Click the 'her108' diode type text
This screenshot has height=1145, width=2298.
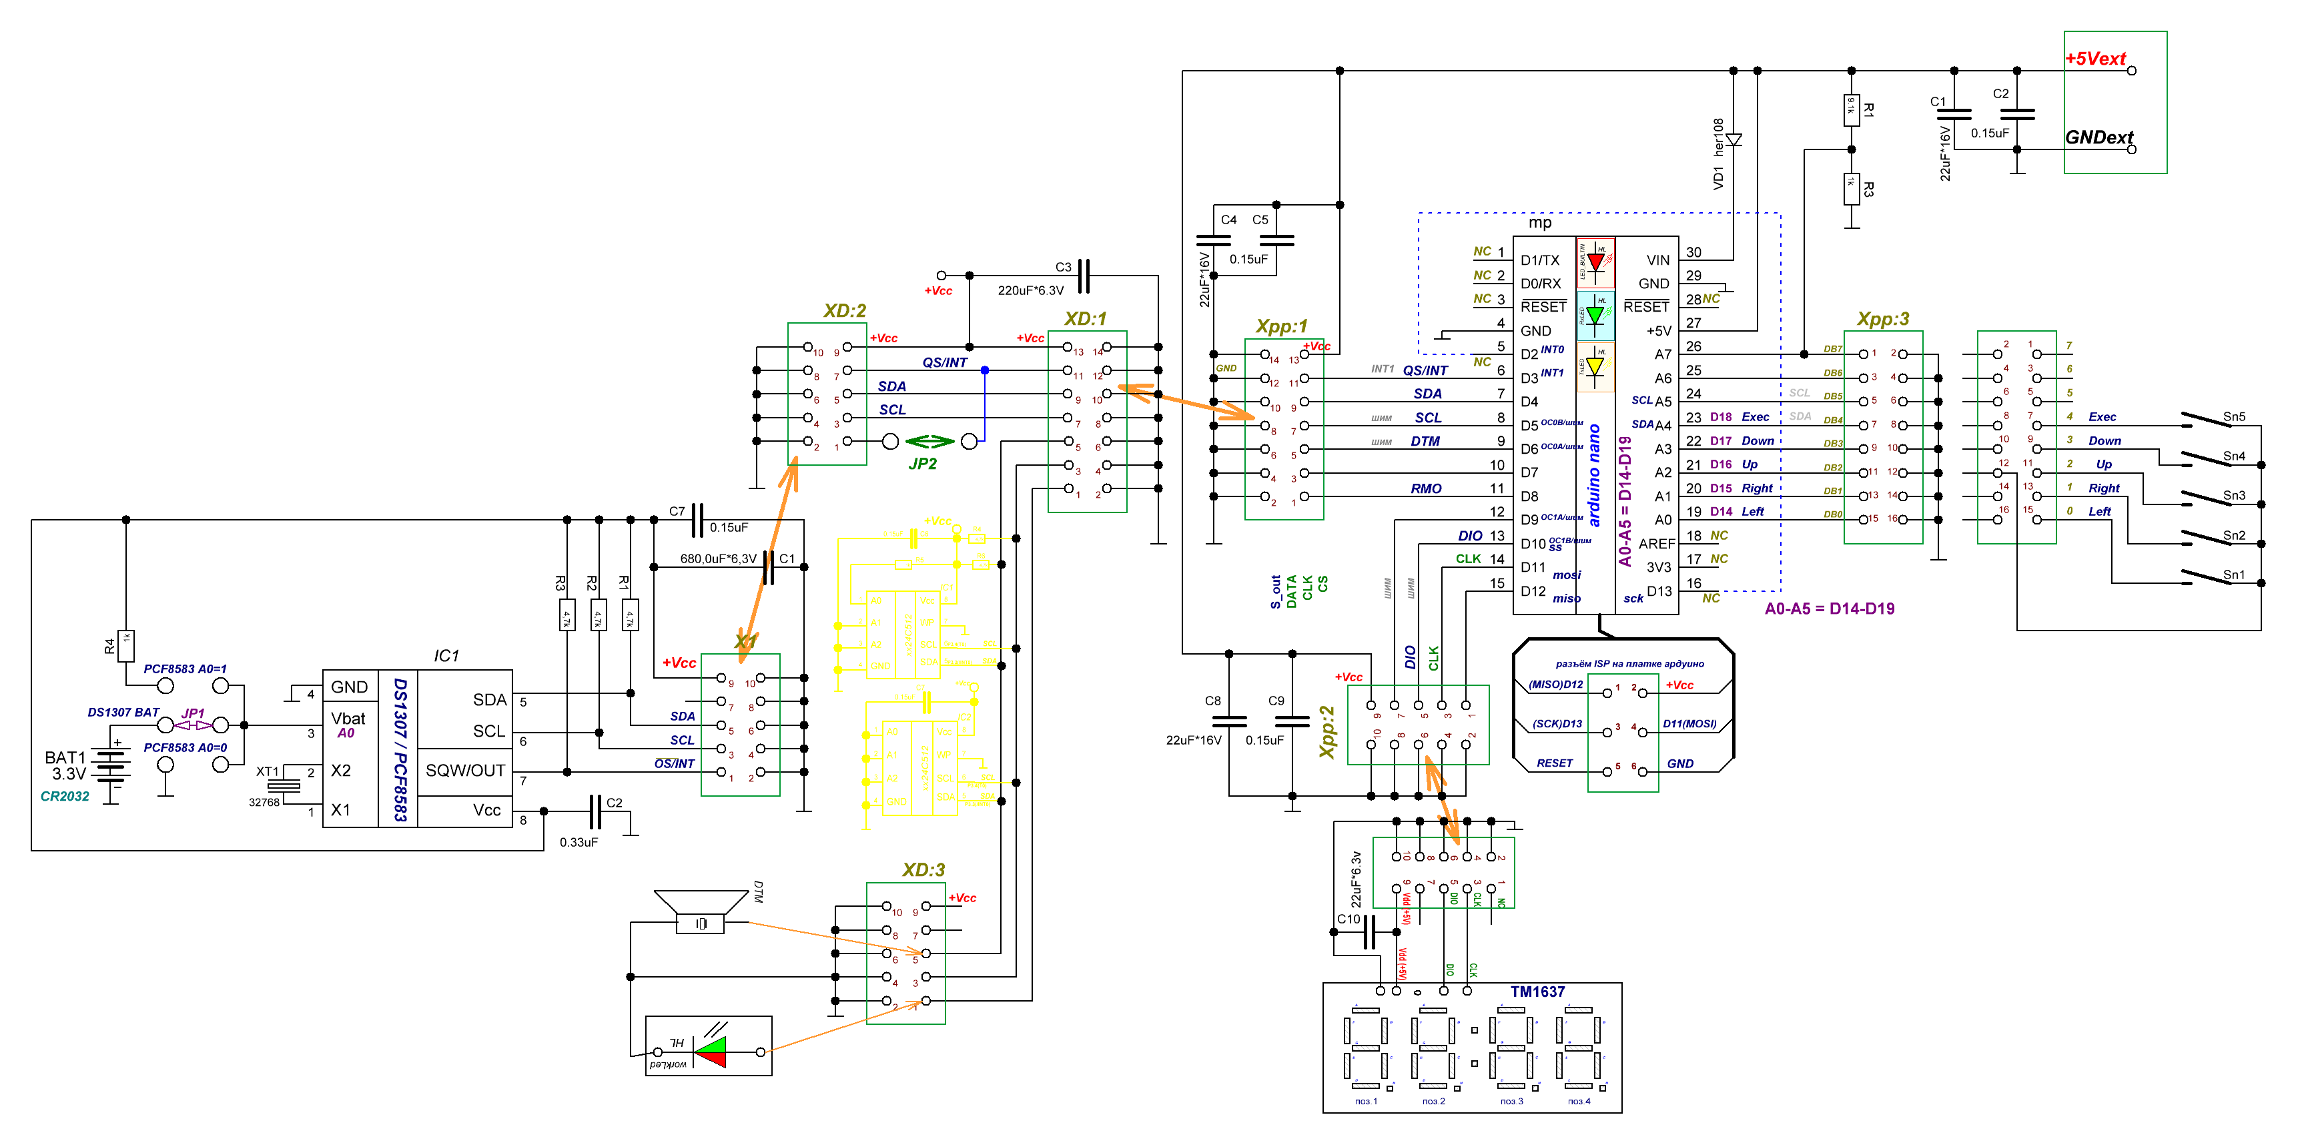click(1718, 137)
